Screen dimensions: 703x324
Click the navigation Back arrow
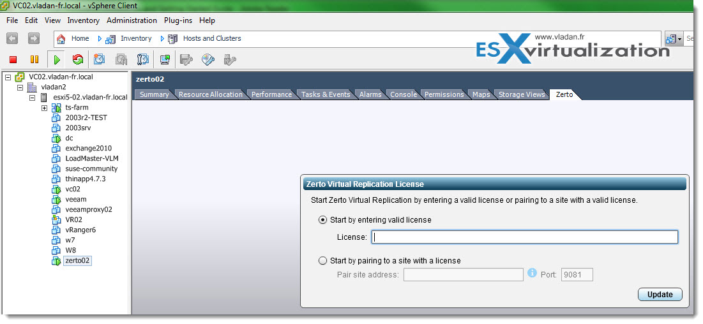12,38
